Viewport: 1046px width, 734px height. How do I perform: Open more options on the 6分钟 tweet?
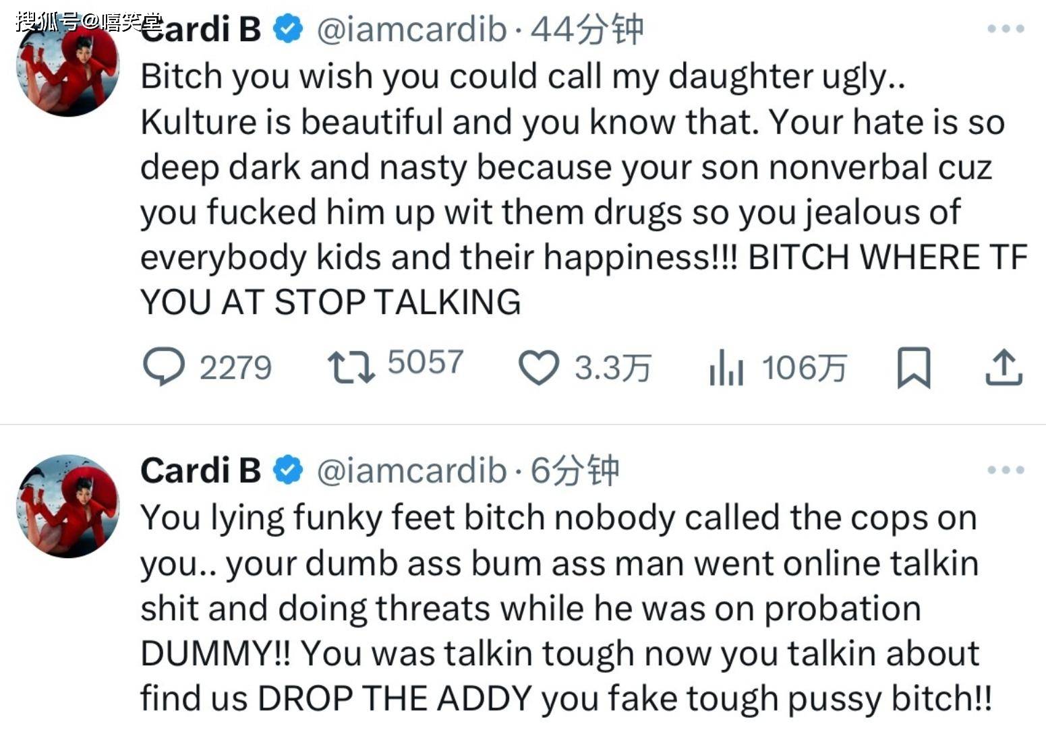(1006, 470)
